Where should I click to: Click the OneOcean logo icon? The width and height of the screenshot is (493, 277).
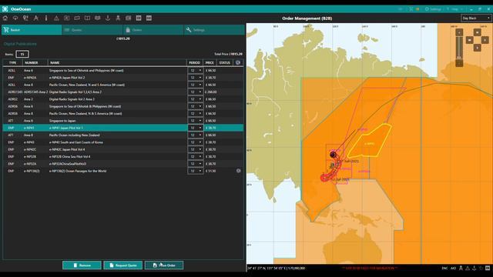pyautogui.click(x=5, y=9)
